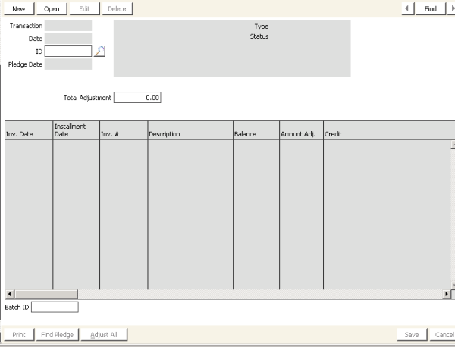Click the Inv. Date column header
Viewport: 455px width, 347px height.
coord(29,130)
